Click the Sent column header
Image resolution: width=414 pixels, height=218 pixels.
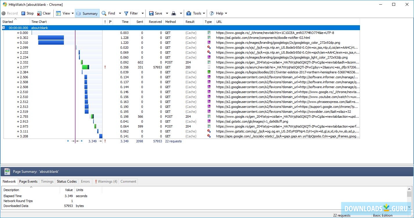[x=137, y=22]
